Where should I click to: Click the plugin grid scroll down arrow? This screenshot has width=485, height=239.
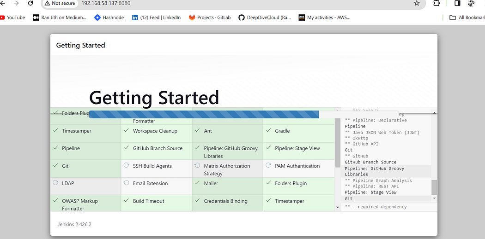[x=338, y=208]
